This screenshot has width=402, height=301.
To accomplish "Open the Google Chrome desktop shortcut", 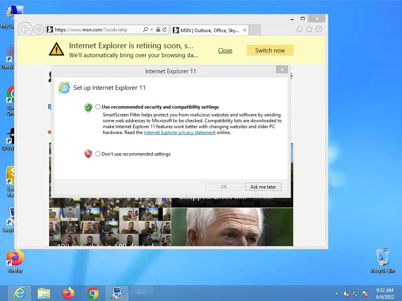I will point(10,100).
